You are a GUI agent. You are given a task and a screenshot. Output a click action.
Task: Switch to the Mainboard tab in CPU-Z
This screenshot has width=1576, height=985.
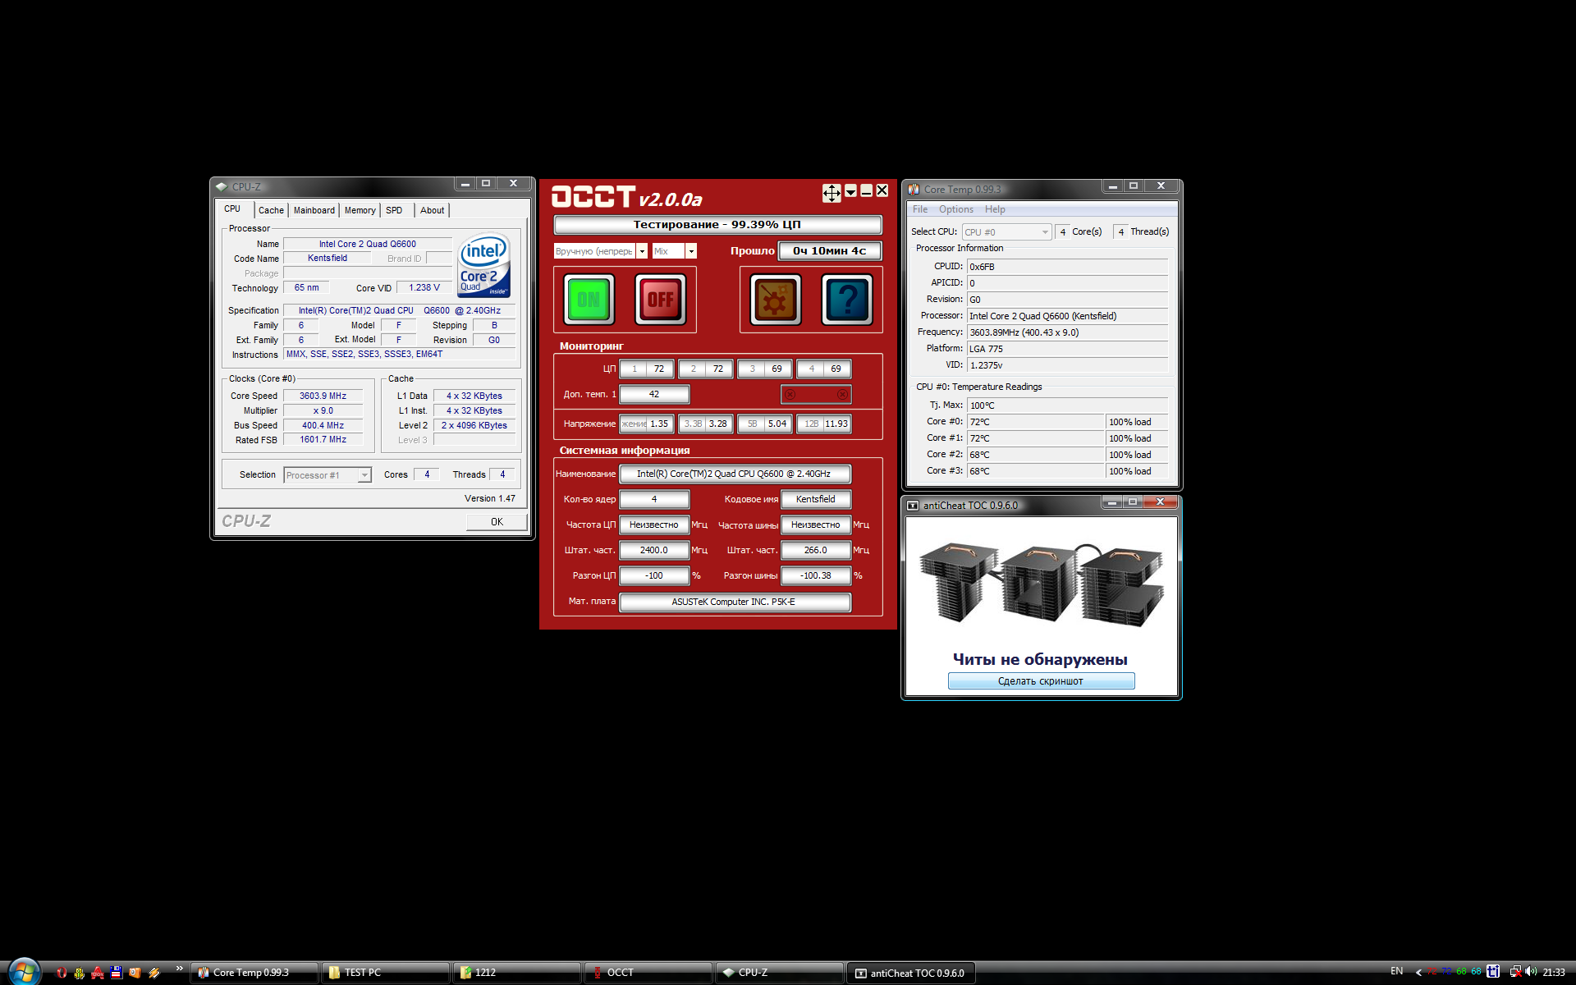314,210
